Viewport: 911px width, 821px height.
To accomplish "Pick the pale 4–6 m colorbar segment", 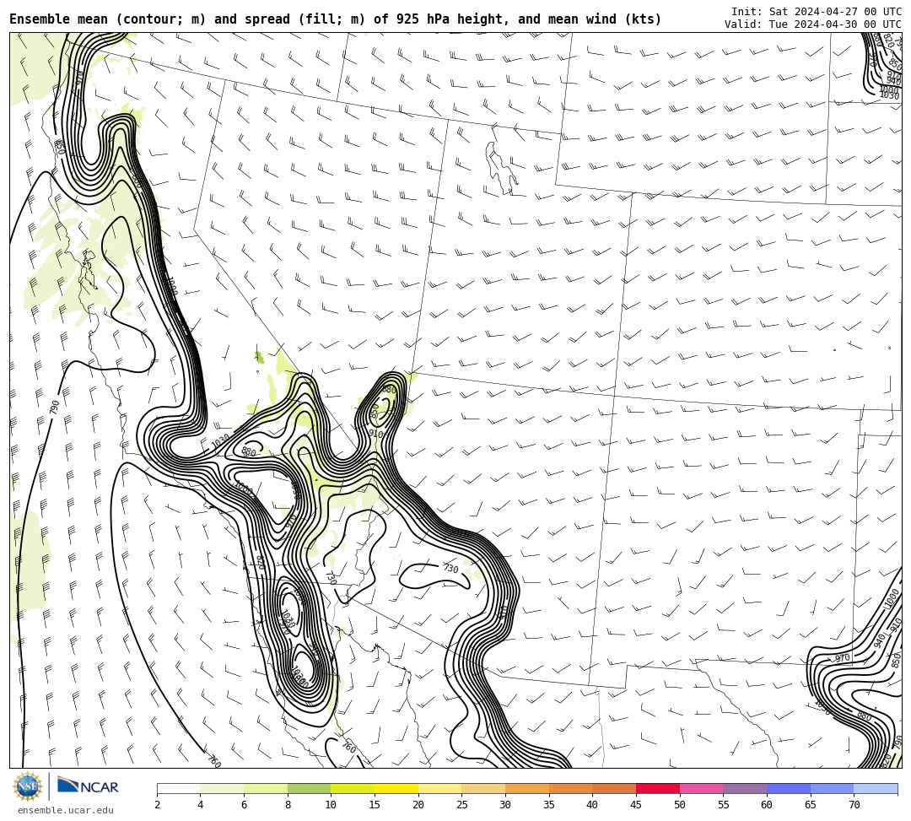I will coord(222,788).
